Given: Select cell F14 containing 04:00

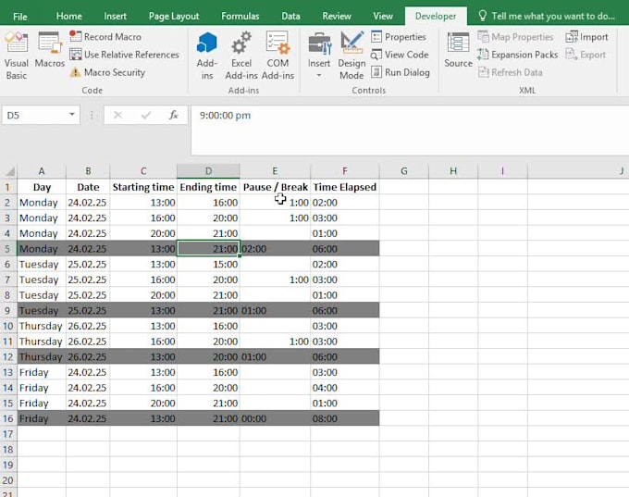Looking at the screenshot, I should tap(345, 388).
